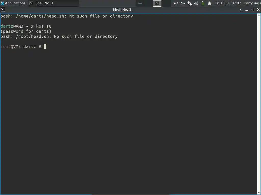Viewport: 261px width, 195px height.
Task: Click the '(password for dartz)' line
Action: [26, 31]
